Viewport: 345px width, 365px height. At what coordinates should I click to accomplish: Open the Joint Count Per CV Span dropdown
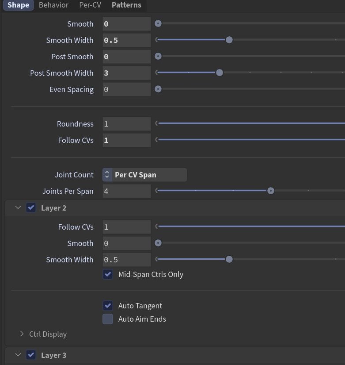[144, 175]
